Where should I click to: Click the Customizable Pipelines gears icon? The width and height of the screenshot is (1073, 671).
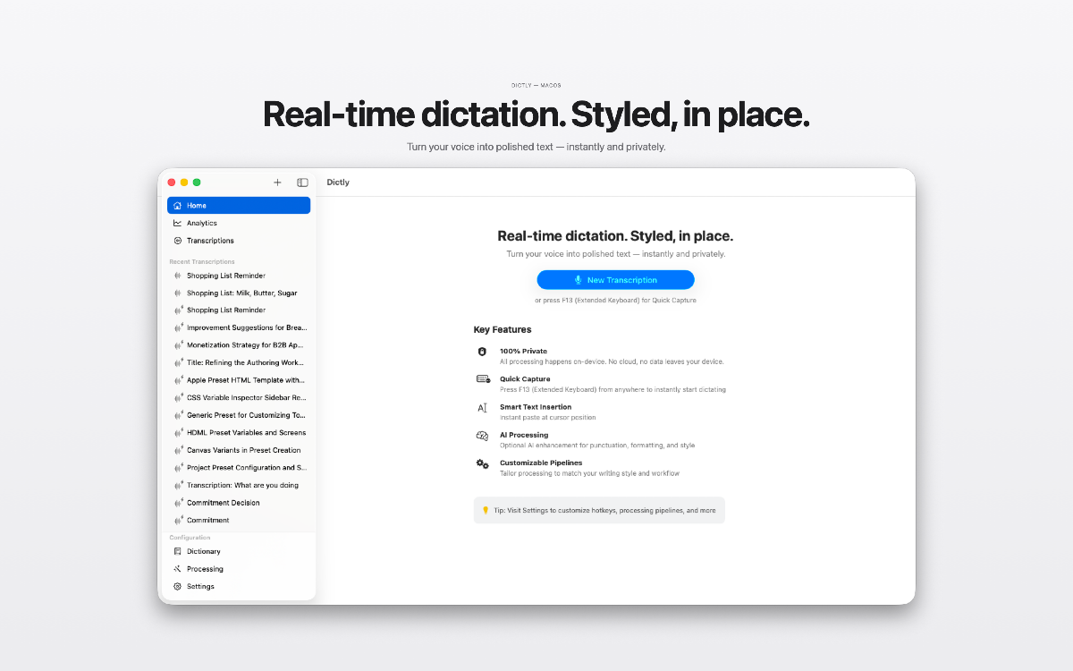click(482, 463)
